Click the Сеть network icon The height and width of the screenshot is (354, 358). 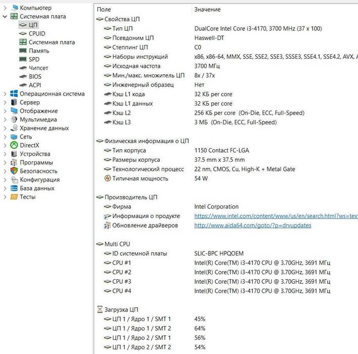(14, 137)
